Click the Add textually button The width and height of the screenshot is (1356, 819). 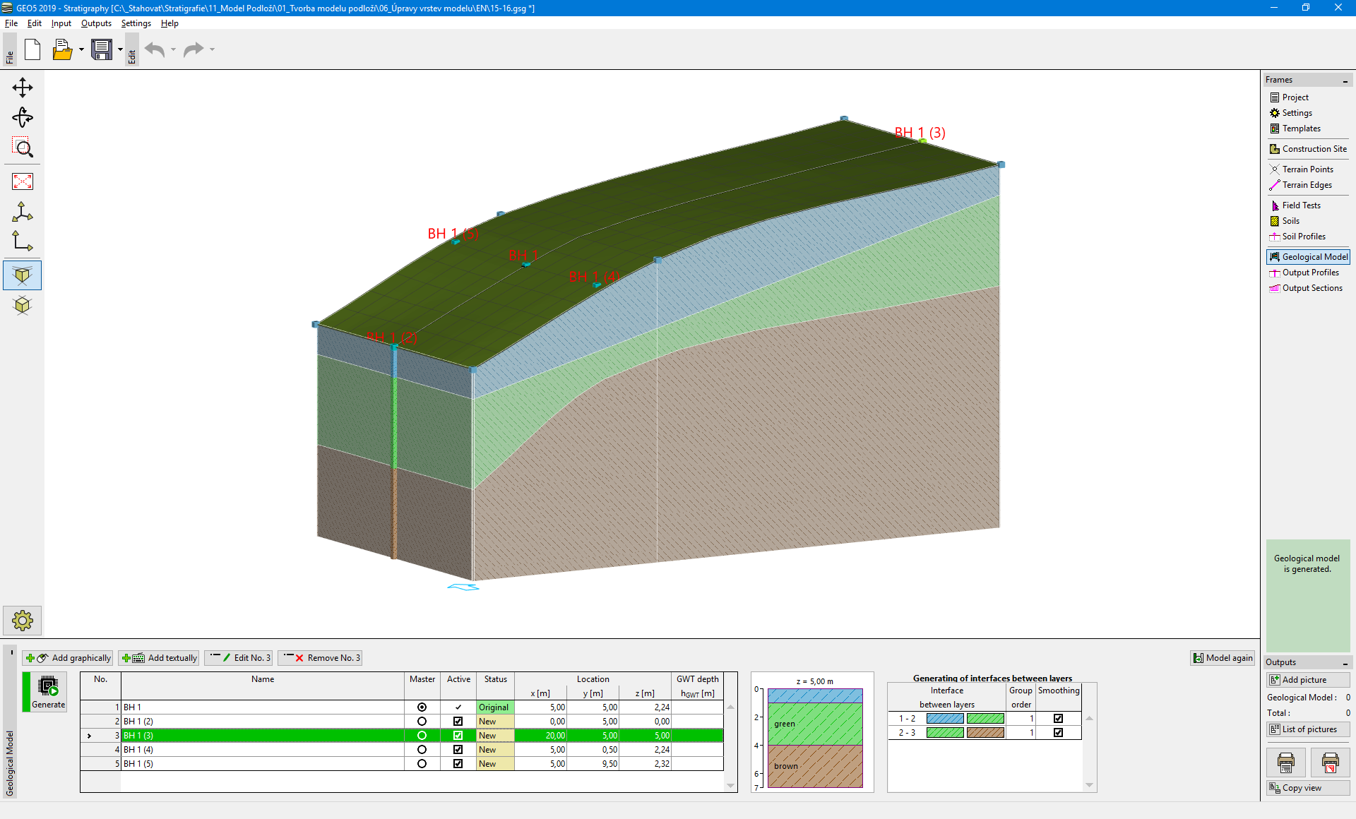158,657
